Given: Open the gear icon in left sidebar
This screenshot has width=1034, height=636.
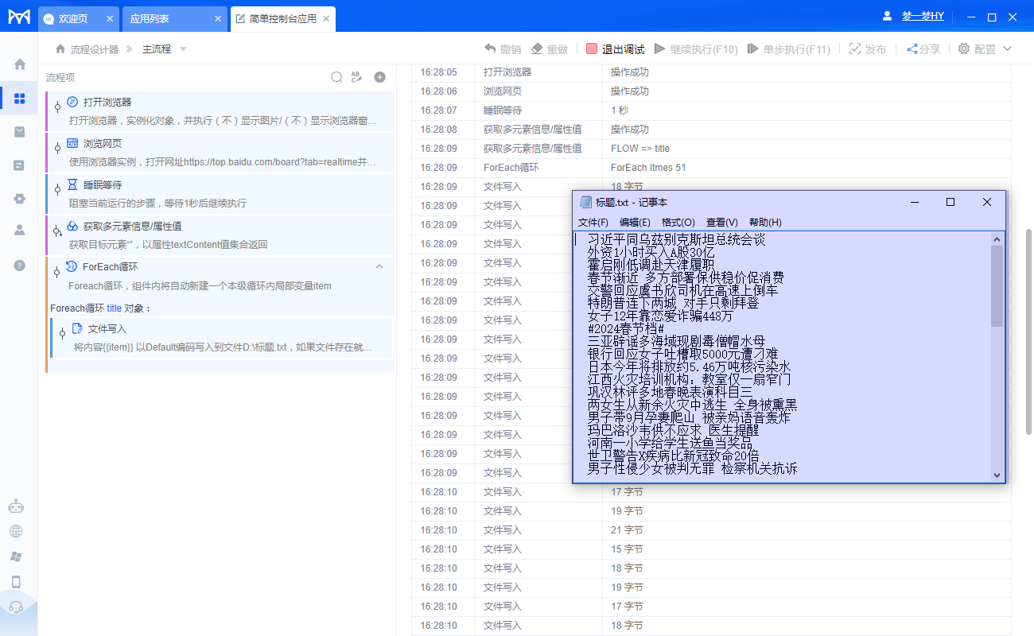Looking at the screenshot, I should tap(20, 199).
